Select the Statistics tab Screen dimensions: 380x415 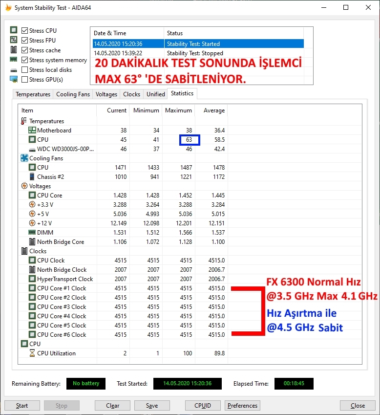tap(182, 93)
